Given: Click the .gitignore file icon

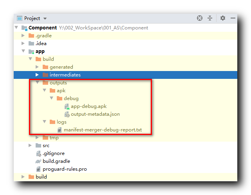Looking at the screenshot, I should coord(39,154).
